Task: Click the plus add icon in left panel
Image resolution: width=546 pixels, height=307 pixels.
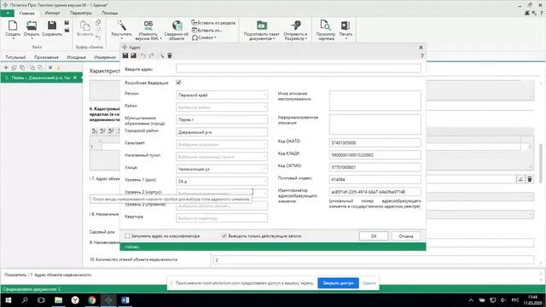Action: [6, 67]
